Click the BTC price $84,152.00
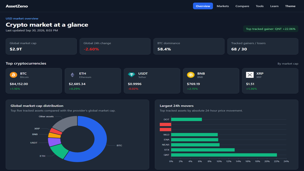The image size is (304, 171). (19, 84)
